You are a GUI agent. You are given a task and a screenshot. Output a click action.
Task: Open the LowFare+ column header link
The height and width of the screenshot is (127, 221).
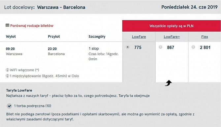point(172,37)
